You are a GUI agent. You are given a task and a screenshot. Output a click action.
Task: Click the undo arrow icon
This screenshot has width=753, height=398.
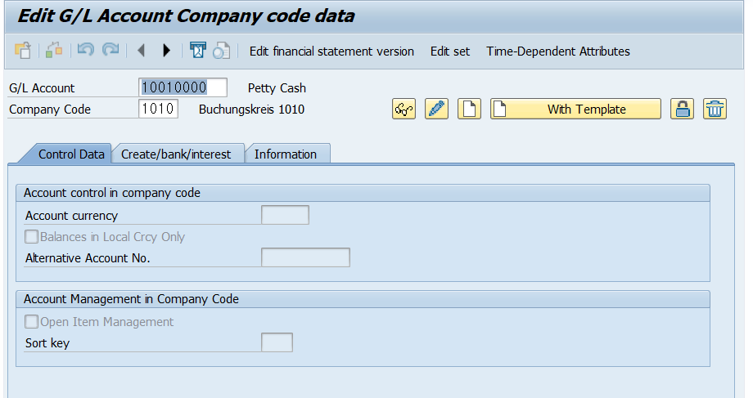click(x=86, y=50)
